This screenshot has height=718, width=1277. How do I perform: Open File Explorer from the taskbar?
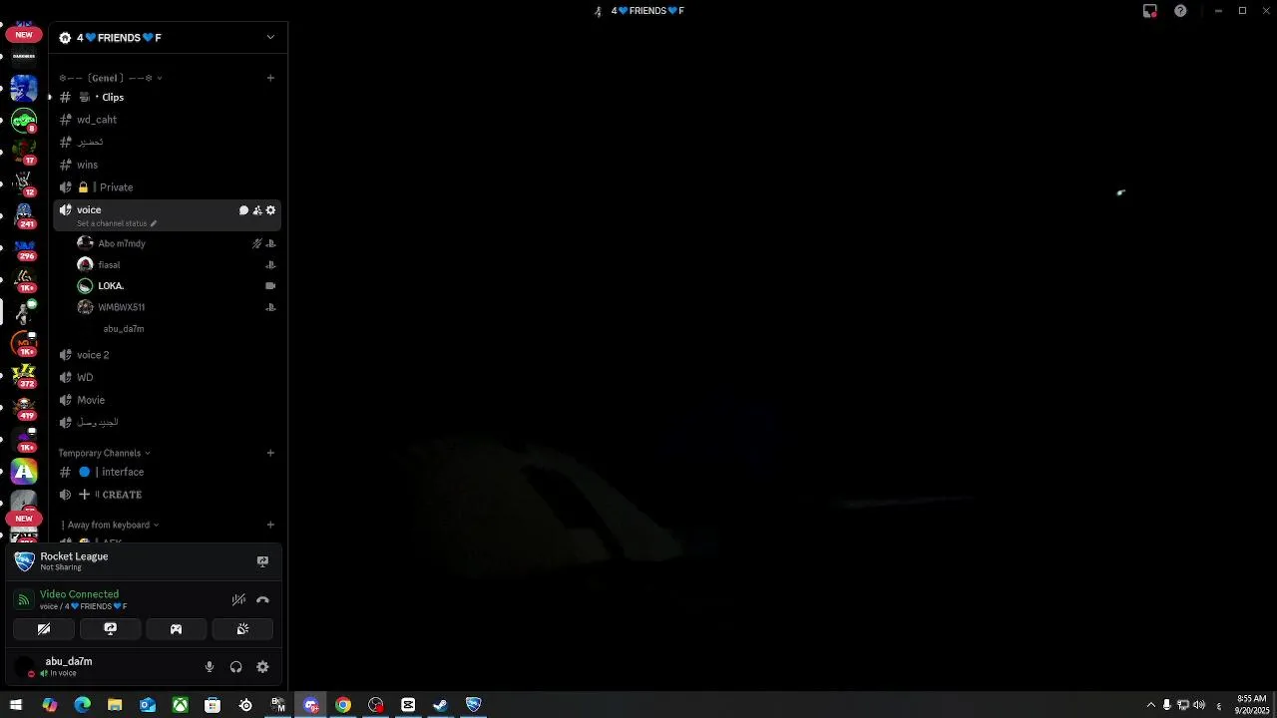point(115,705)
